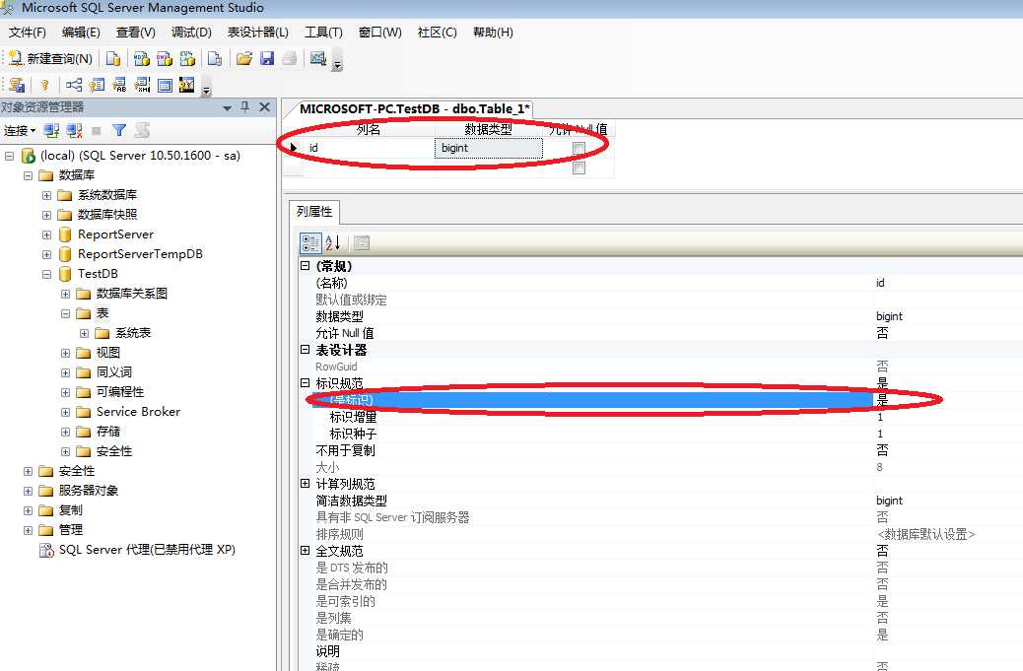The height and width of the screenshot is (671, 1023).
Task: Sort properties Alphabetically (A-Z icon)
Action: [x=333, y=243]
